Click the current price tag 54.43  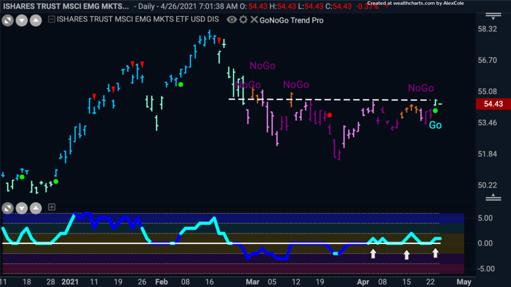coord(494,104)
